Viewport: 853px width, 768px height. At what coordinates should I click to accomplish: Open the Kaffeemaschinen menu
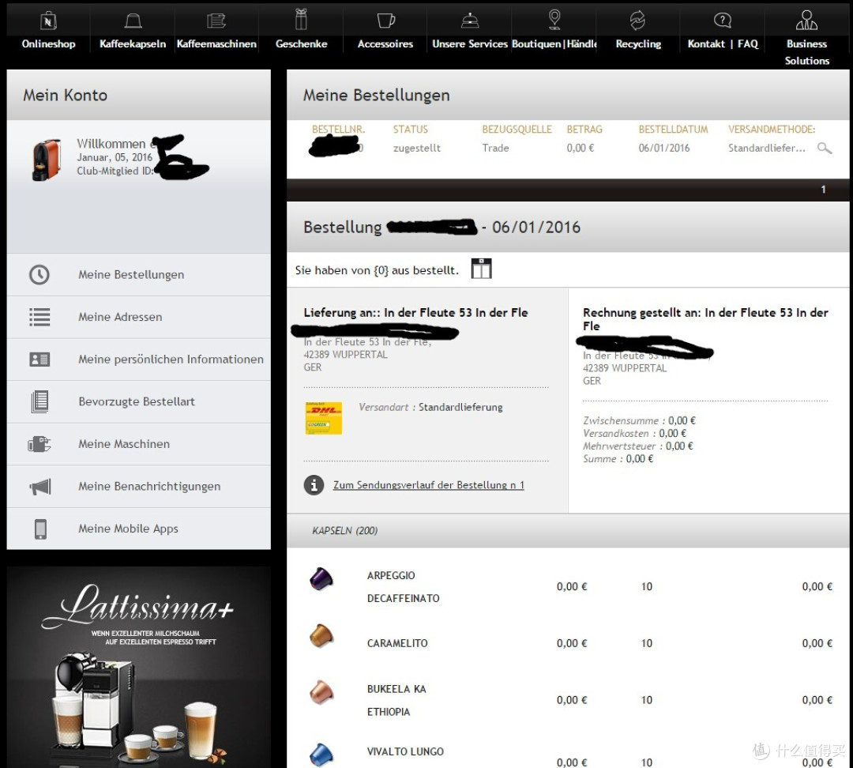(216, 44)
